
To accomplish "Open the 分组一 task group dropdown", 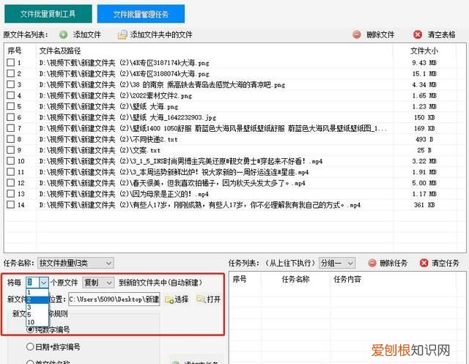I will 337,263.
